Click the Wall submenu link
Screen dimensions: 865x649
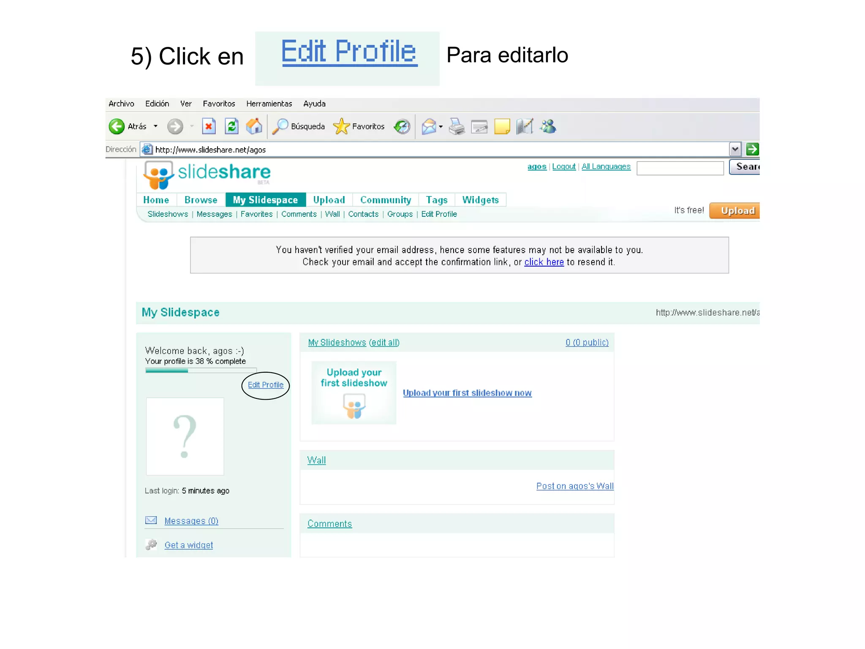click(x=332, y=214)
